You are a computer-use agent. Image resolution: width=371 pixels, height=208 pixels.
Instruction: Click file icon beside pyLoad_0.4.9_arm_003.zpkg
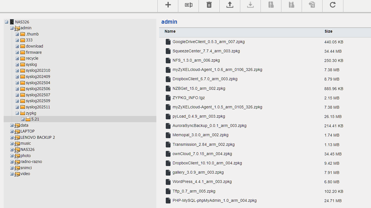[x=168, y=117]
